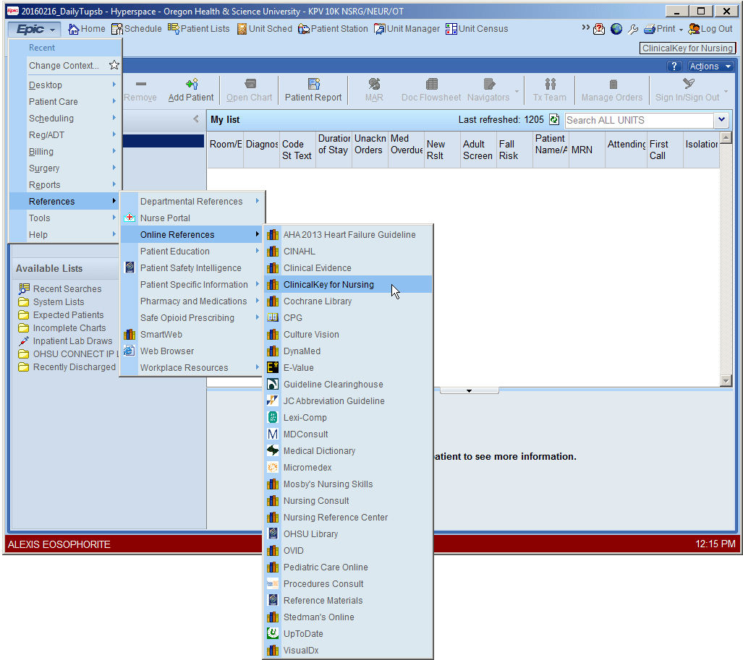Open SmartWeb from References menu

point(192,335)
